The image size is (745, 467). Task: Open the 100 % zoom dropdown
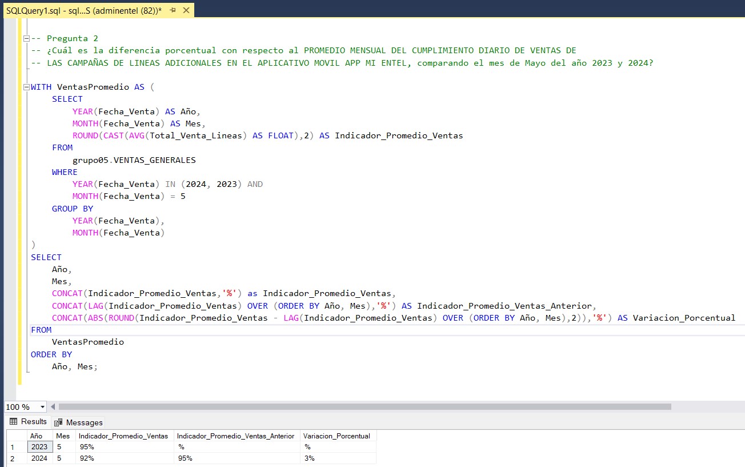pos(42,407)
